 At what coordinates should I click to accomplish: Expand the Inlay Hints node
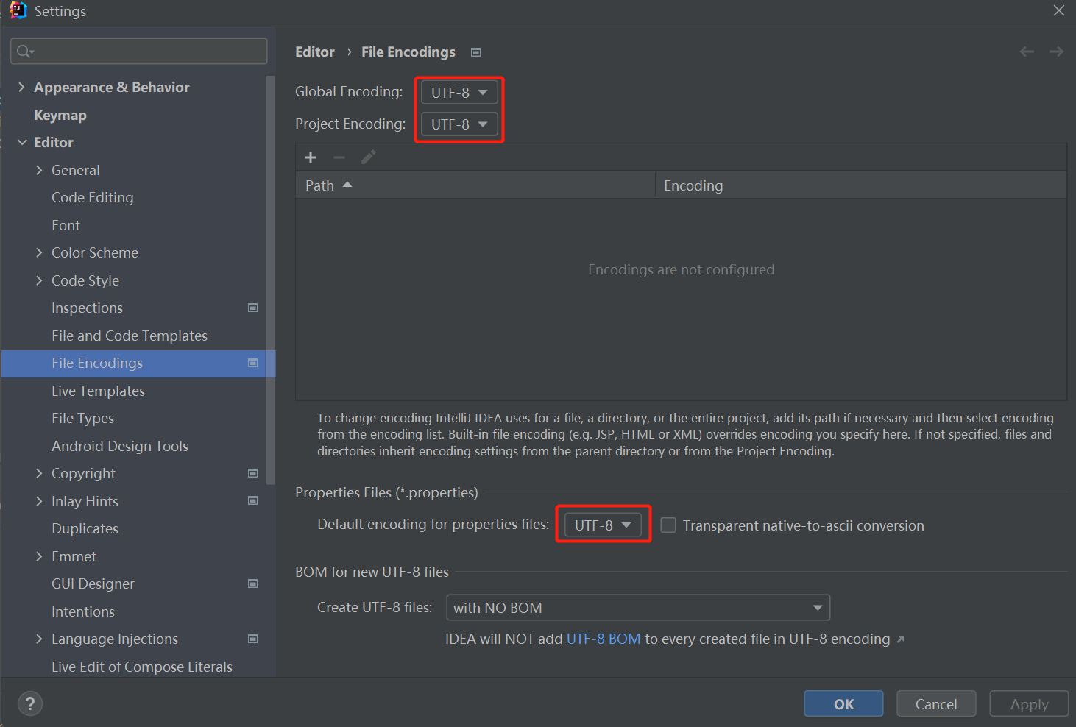point(39,501)
